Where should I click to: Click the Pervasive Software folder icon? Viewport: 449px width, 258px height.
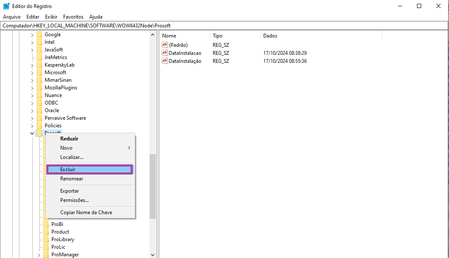(39, 118)
